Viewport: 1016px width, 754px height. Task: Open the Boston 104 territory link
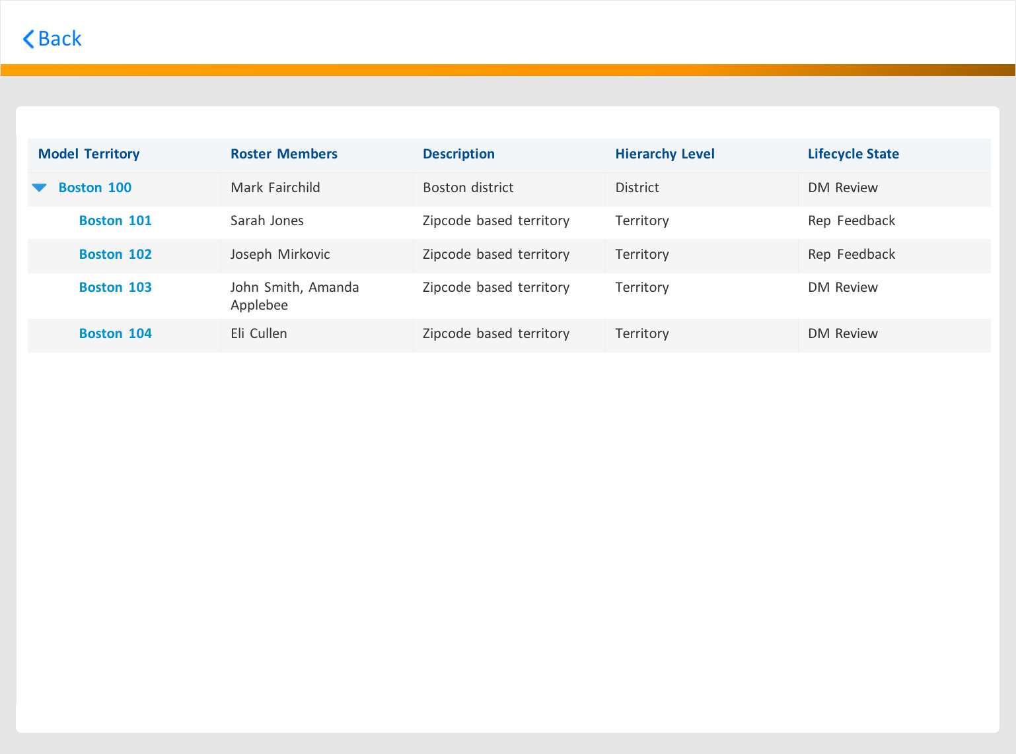(x=115, y=334)
